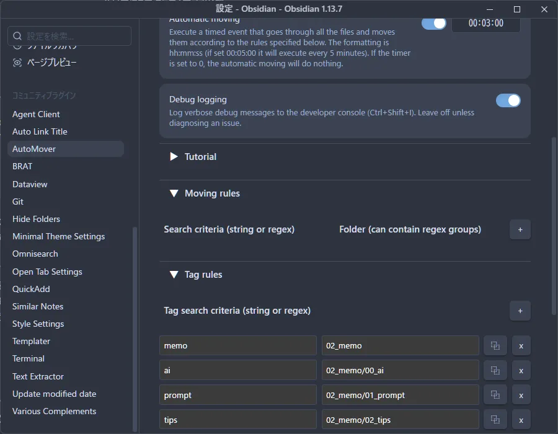
Task: Duplicate the tips tag rule
Action: click(x=495, y=419)
